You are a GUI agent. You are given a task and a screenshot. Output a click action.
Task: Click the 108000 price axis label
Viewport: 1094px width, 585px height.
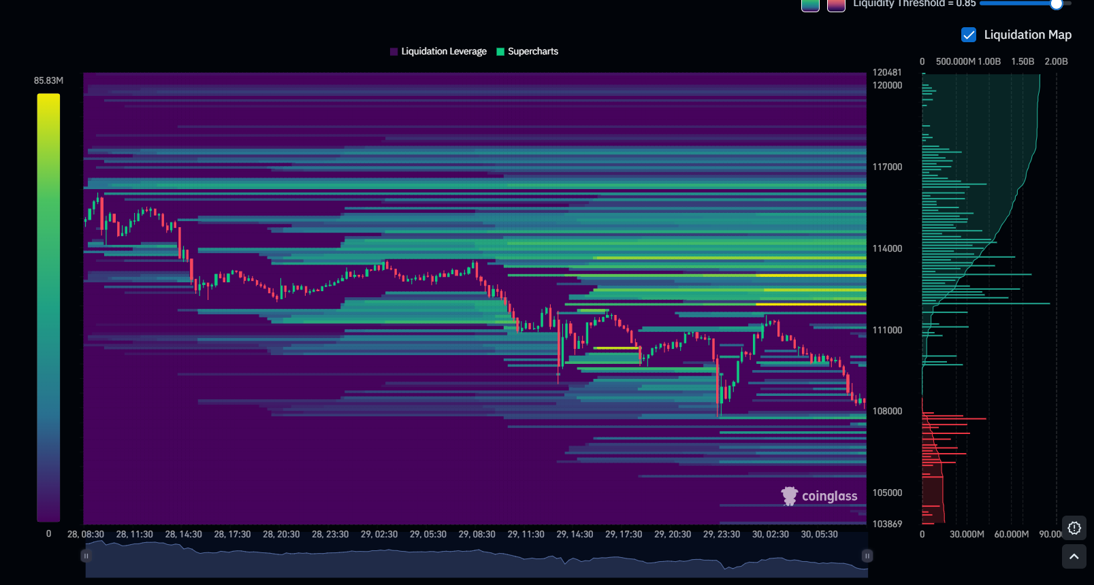(887, 411)
